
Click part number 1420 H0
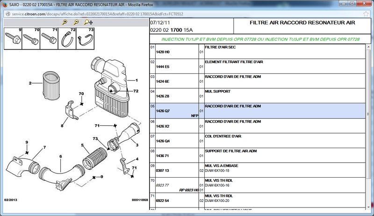[163, 52]
